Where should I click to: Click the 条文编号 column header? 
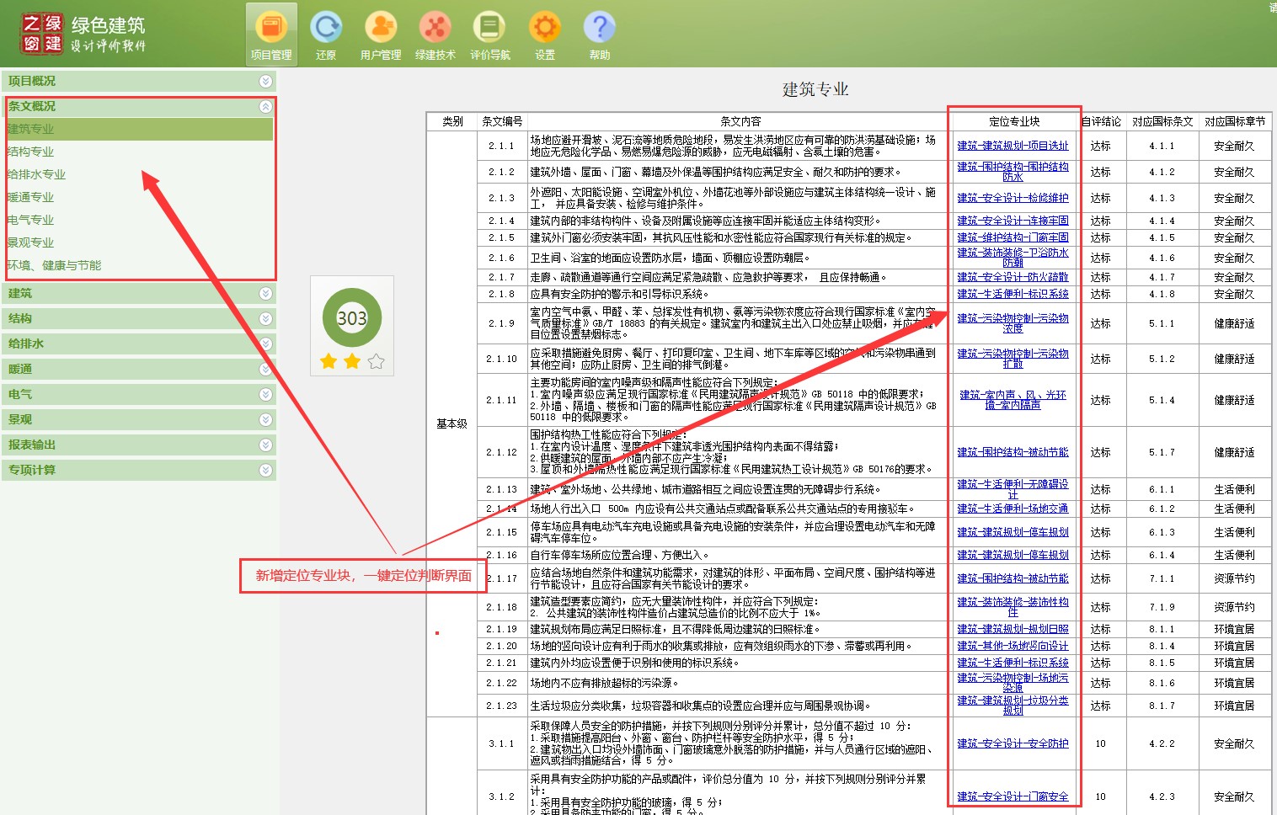pyautogui.click(x=502, y=121)
